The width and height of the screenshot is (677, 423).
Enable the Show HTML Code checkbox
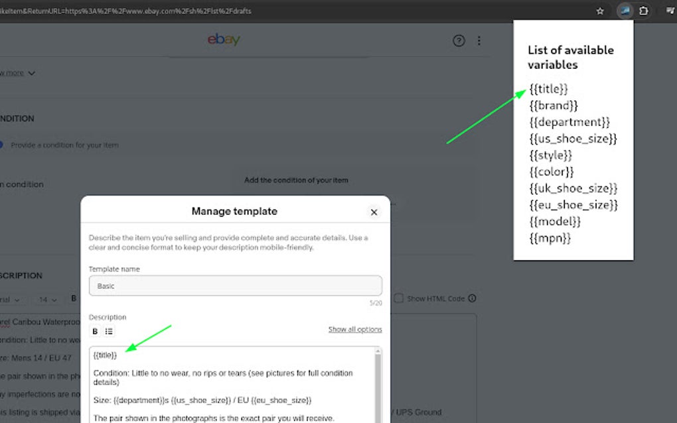[x=398, y=298]
